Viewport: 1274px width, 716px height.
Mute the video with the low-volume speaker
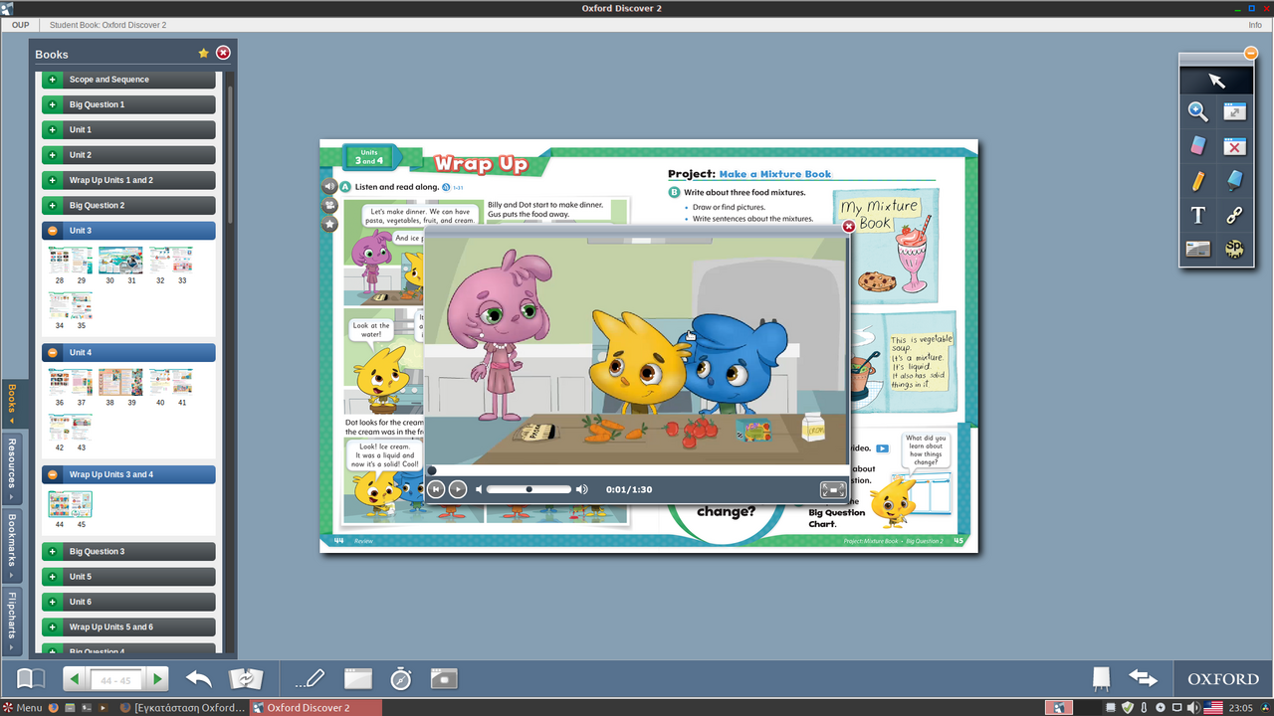[x=479, y=489]
